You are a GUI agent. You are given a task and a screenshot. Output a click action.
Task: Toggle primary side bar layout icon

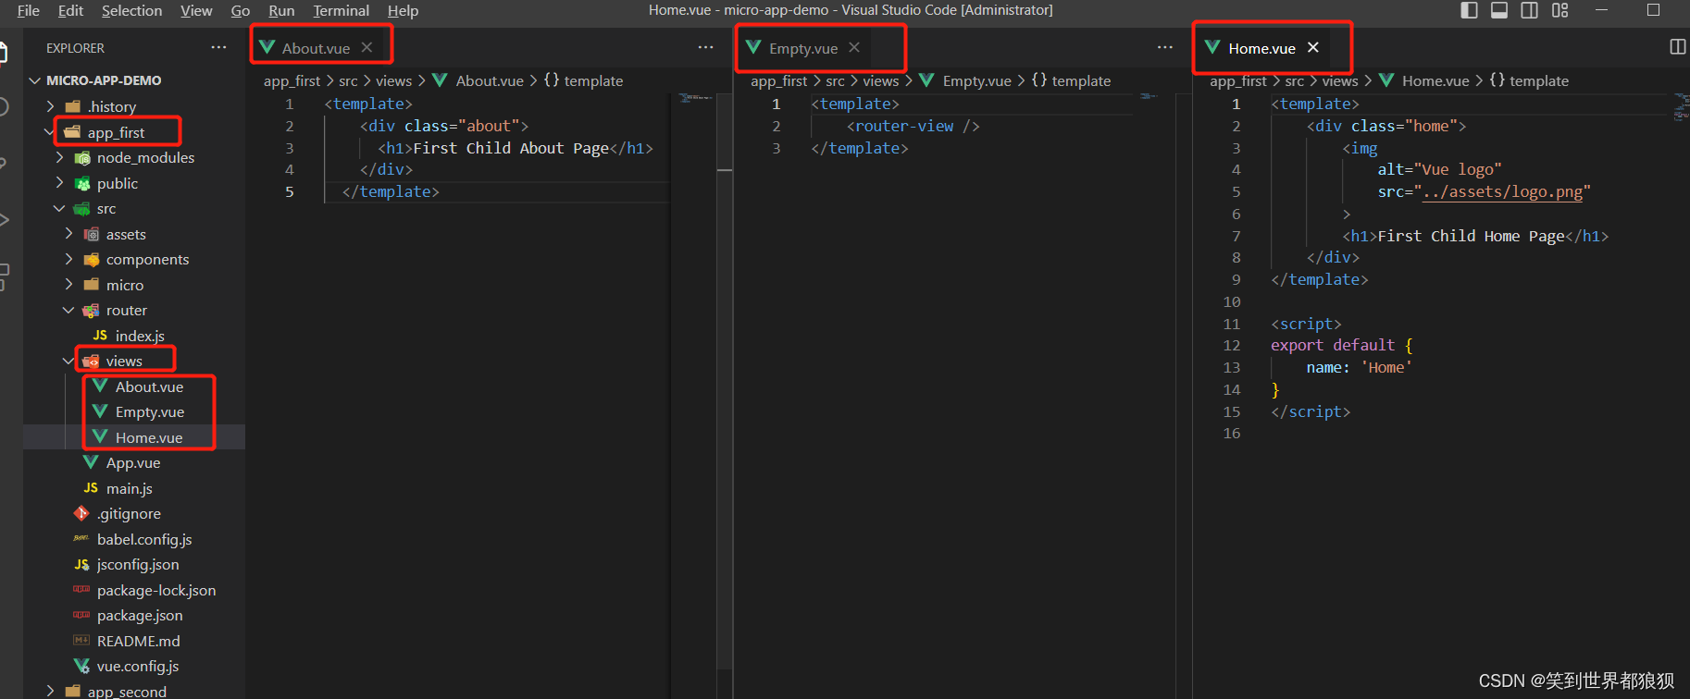click(1469, 10)
